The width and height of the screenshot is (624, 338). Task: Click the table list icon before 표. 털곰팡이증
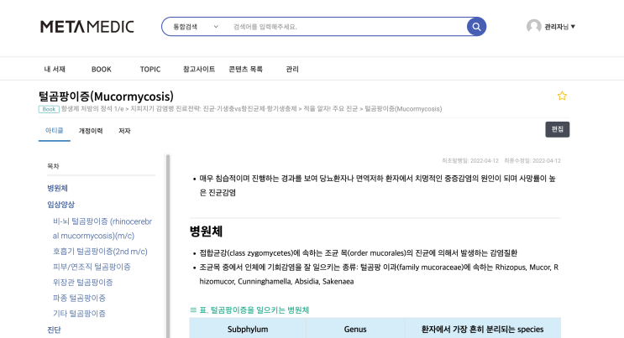point(193,309)
